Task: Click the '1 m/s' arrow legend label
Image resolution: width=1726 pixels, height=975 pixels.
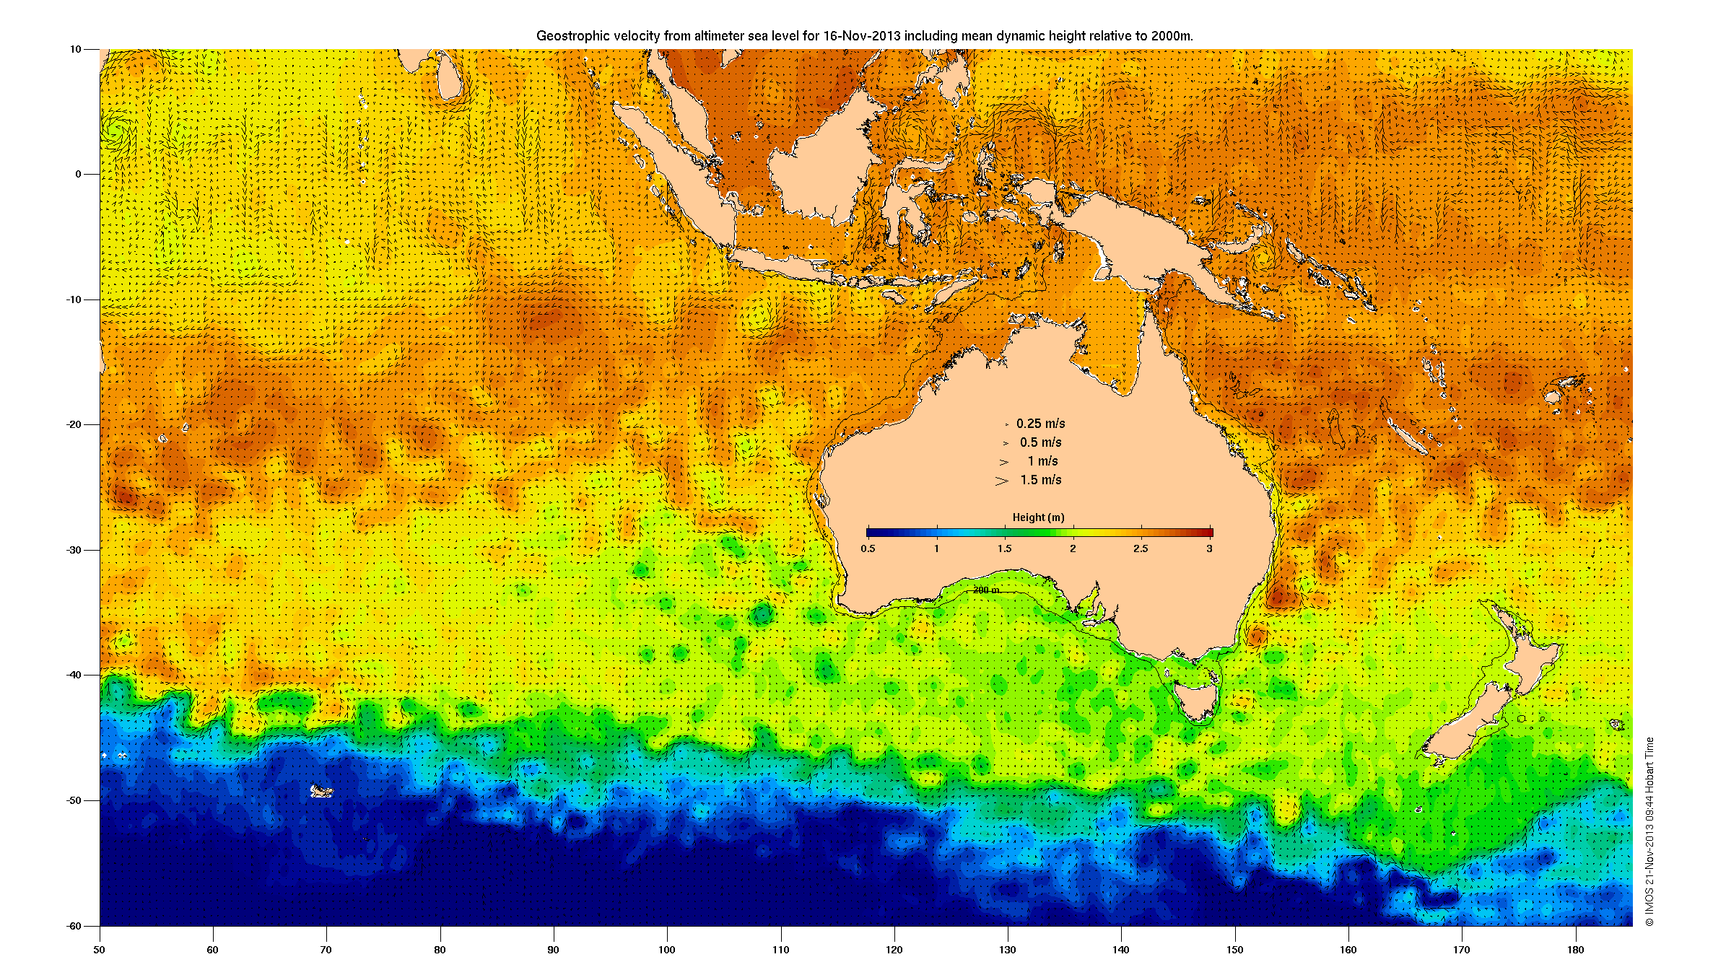Action: [1042, 461]
